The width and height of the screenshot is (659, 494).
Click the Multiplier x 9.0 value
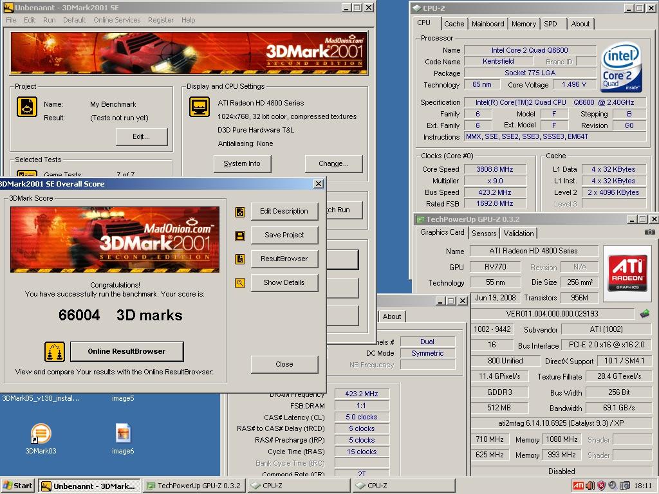click(495, 181)
